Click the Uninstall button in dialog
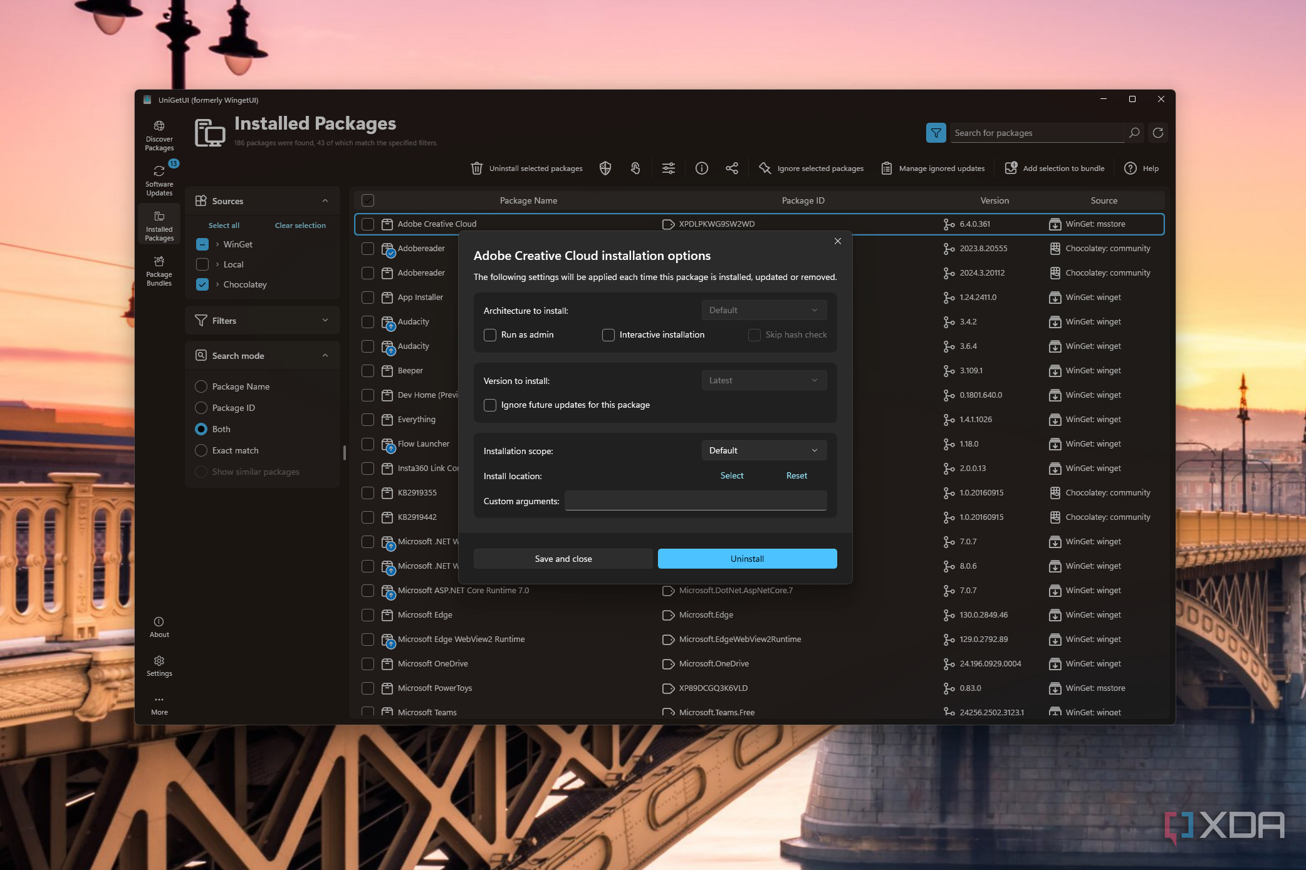 (747, 559)
